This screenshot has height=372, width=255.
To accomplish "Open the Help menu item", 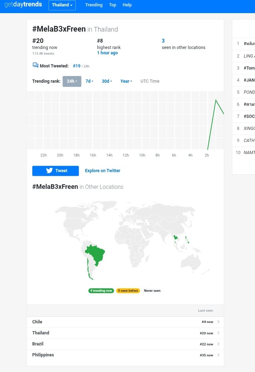I will [127, 5].
